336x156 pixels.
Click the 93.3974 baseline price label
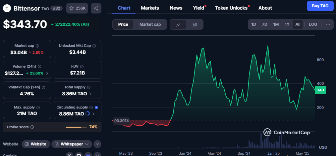(x=121, y=121)
